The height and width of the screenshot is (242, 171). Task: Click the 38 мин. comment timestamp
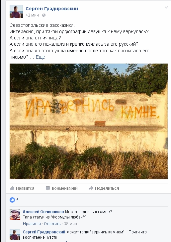coord(71,224)
